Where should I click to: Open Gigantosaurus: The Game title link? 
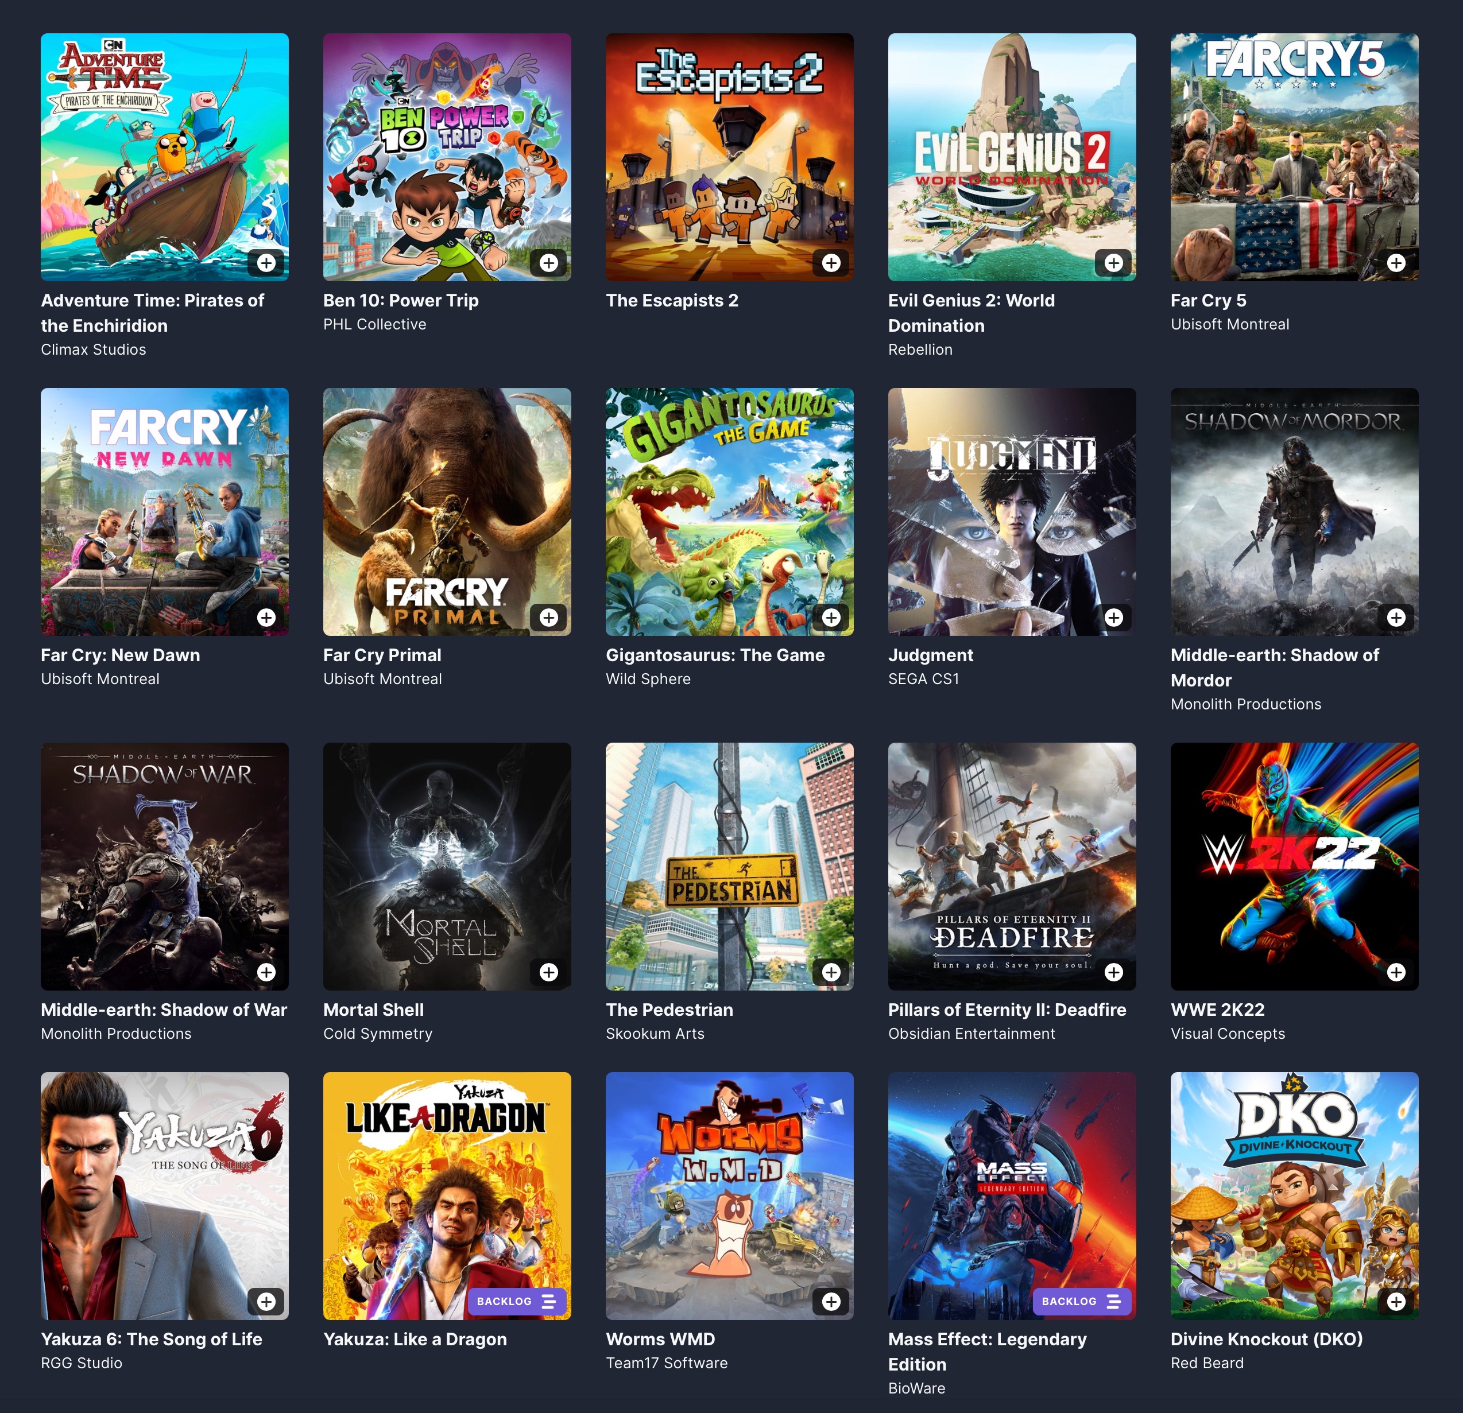point(715,655)
